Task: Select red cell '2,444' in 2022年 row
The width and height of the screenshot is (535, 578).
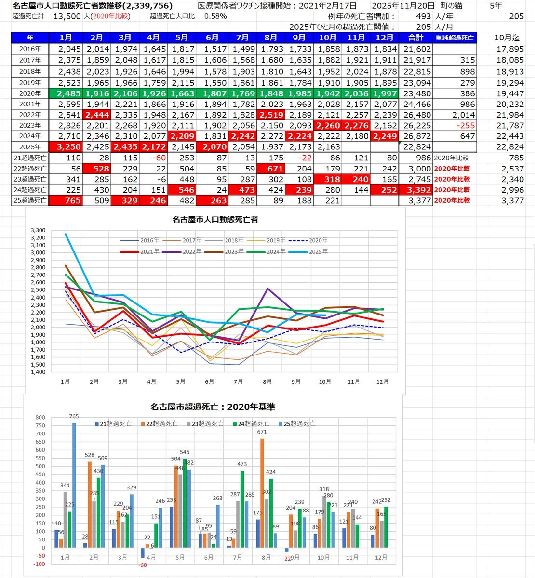Action: click(x=97, y=115)
